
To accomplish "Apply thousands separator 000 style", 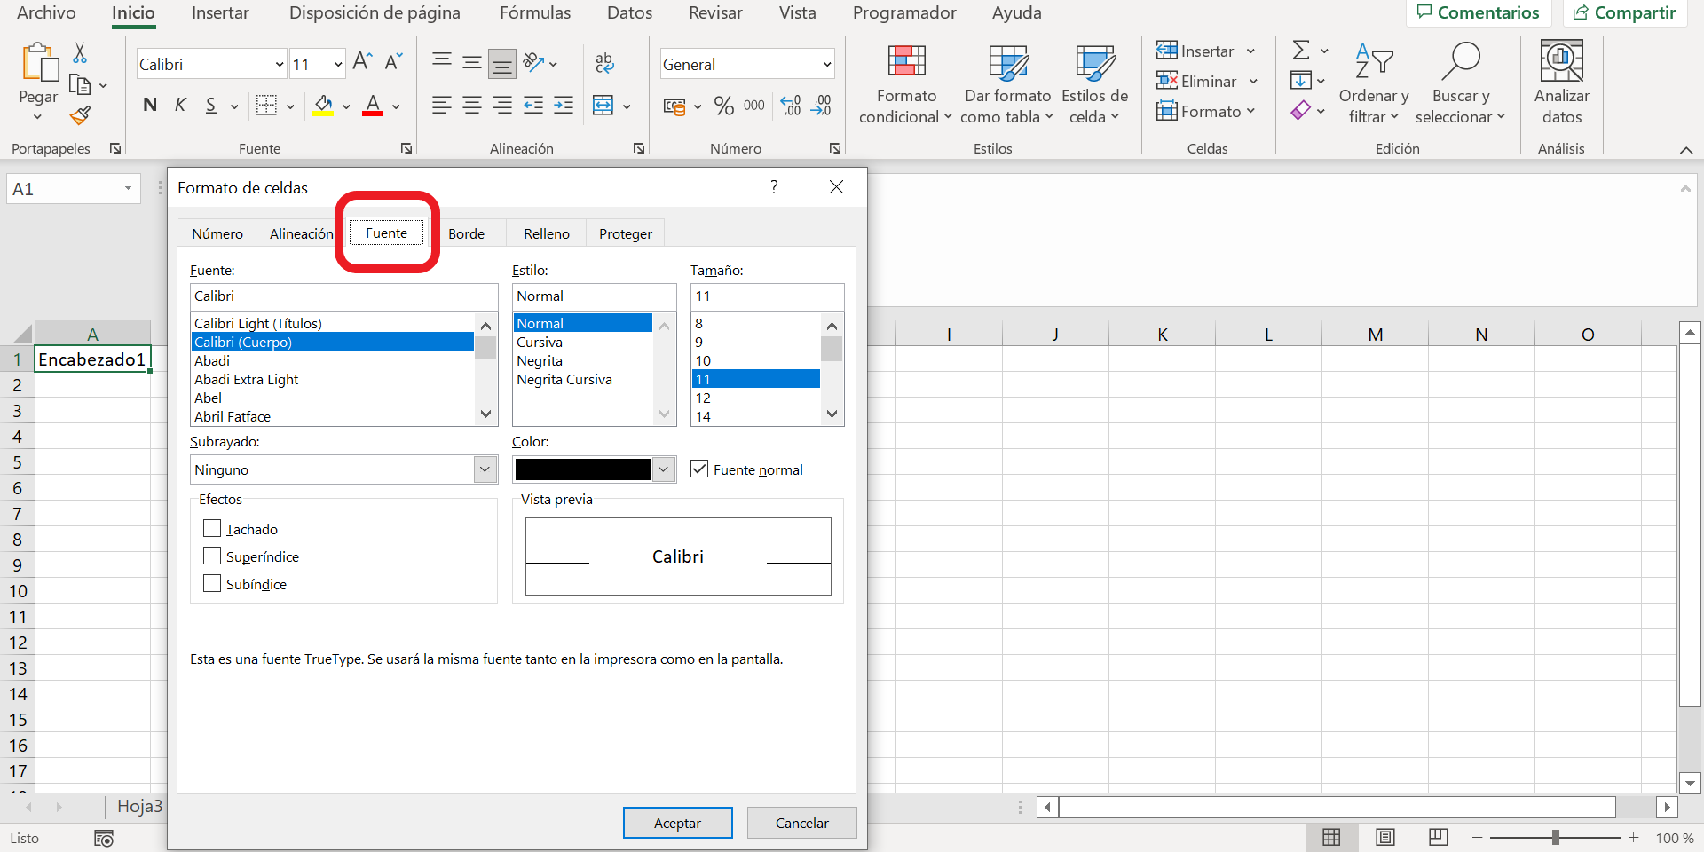I will tap(754, 106).
